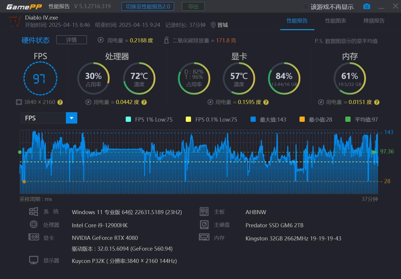Click the version V 5.3.2716.319 text
Image resolution: width=401 pixels, height=279 pixels.
coord(92,6)
